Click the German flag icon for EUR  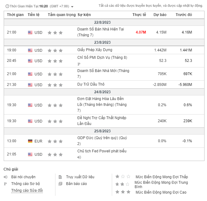[30, 141]
